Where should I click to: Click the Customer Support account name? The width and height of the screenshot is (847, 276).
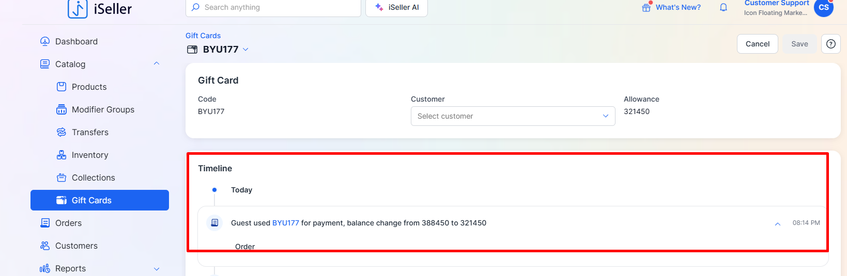coord(777,3)
